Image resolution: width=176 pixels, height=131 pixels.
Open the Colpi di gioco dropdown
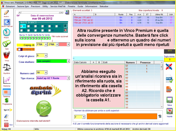46,55
